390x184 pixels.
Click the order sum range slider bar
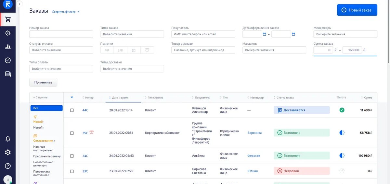345,56
